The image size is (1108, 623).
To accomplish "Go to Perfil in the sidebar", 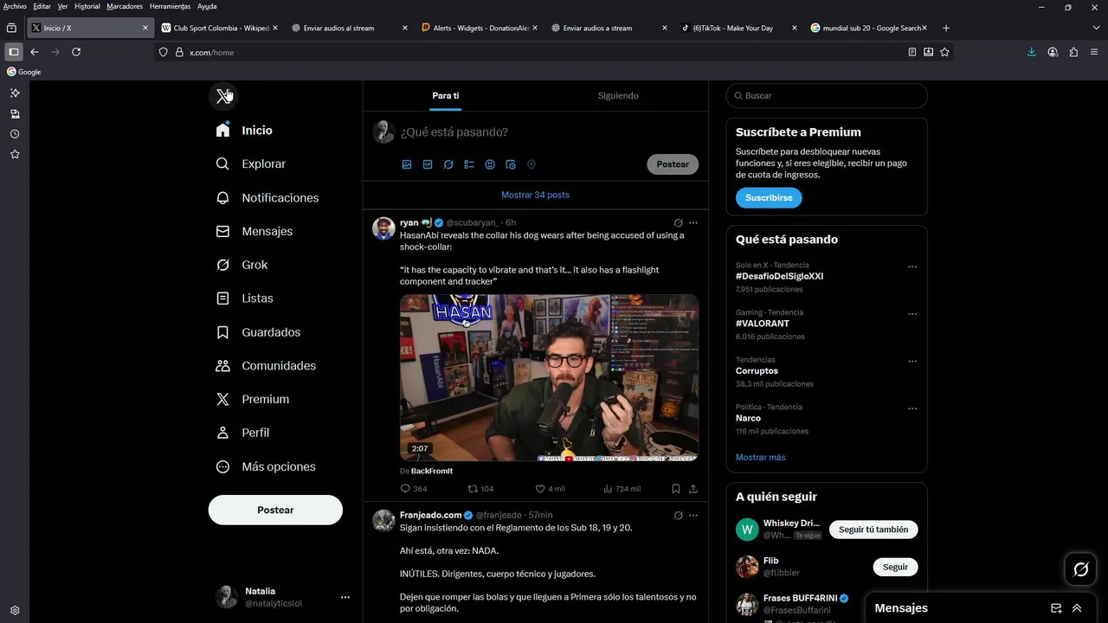I will tap(243, 433).
